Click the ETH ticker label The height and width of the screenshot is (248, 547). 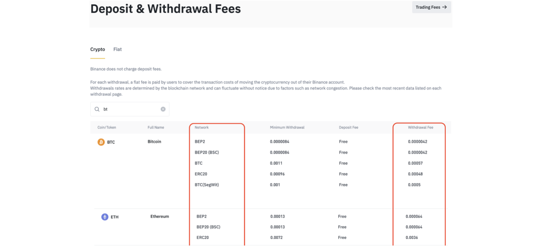(114, 217)
